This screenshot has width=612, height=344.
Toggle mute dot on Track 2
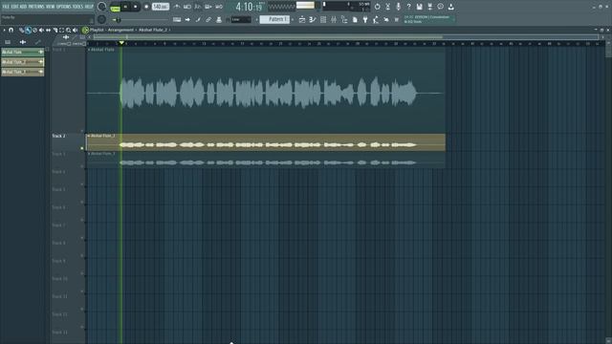click(x=82, y=148)
